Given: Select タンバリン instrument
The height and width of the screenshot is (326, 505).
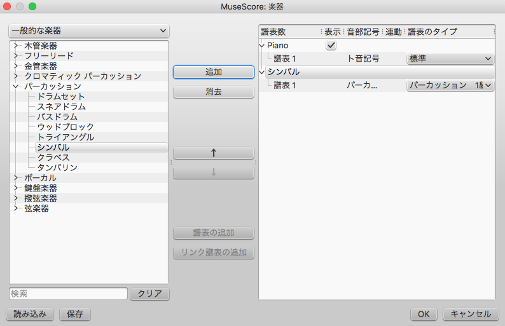Looking at the screenshot, I should [x=57, y=168].
